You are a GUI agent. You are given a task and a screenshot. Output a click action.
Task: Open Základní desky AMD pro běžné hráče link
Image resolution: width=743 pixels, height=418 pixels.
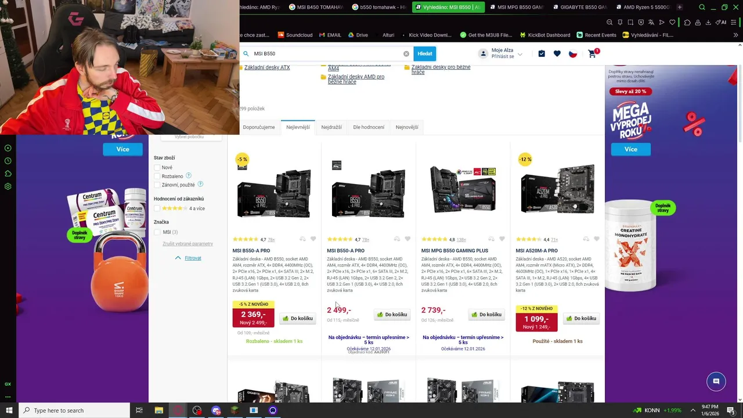pyautogui.click(x=356, y=79)
